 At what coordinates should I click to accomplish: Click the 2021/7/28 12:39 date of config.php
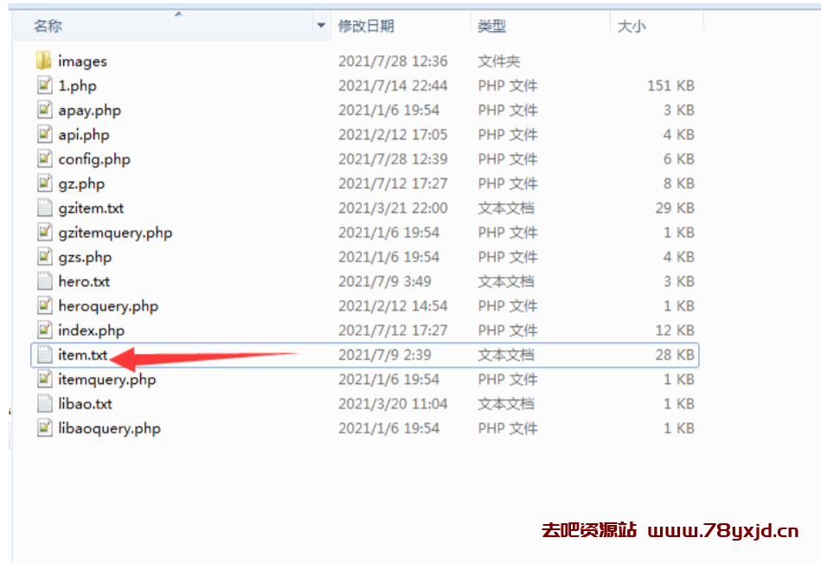[394, 159]
